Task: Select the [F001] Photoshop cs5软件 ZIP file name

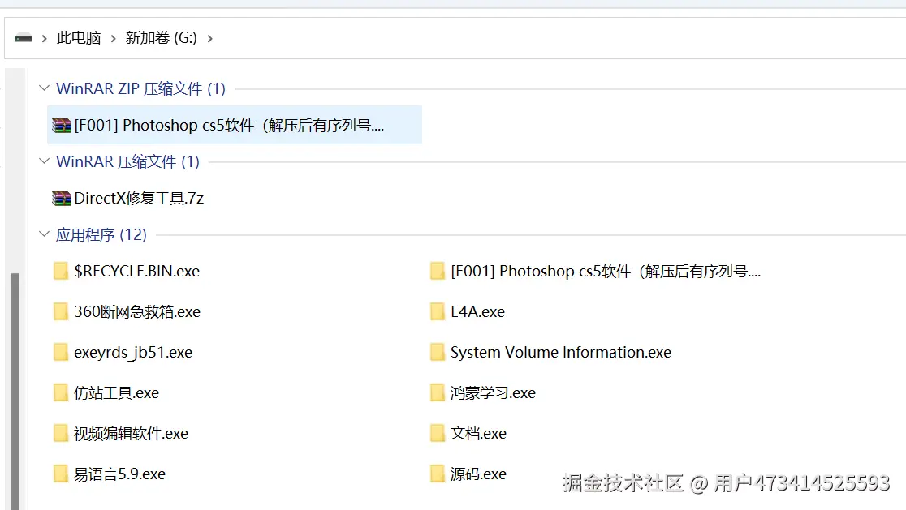Action: [230, 125]
